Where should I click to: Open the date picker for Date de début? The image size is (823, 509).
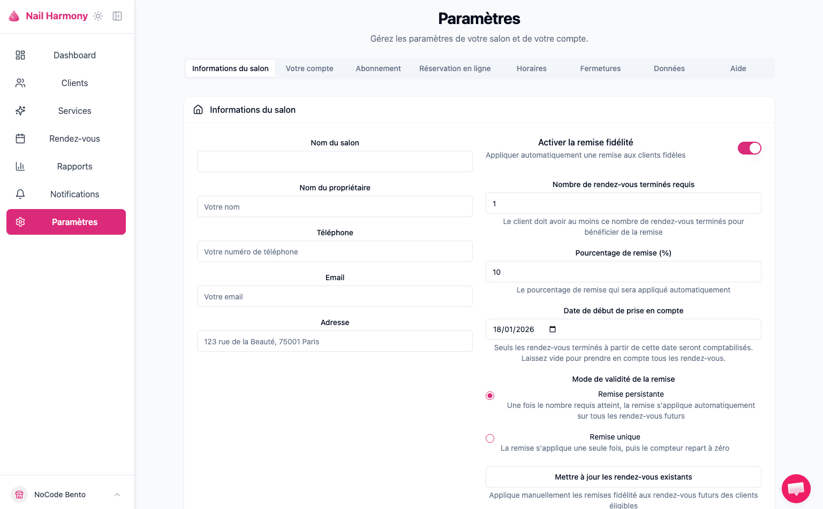pyautogui.click(x=552, y=329)
